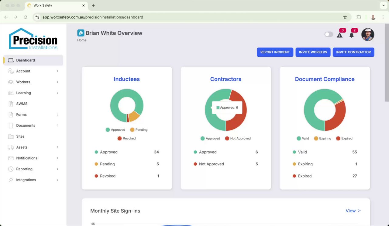The height and width of the screenshot is (226, 389).
Task: Expand the Reporting menu chevron
Action: point(57,169)
